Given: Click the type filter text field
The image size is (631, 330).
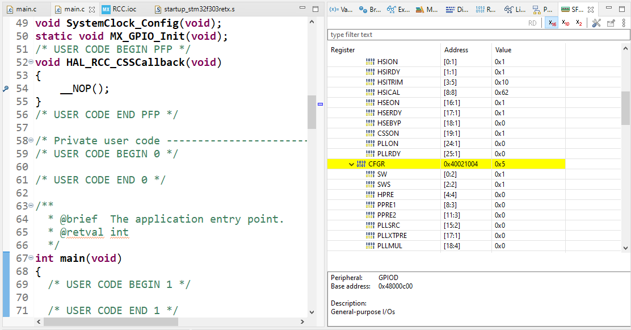Looking at the screenshot, I should 478,35.
